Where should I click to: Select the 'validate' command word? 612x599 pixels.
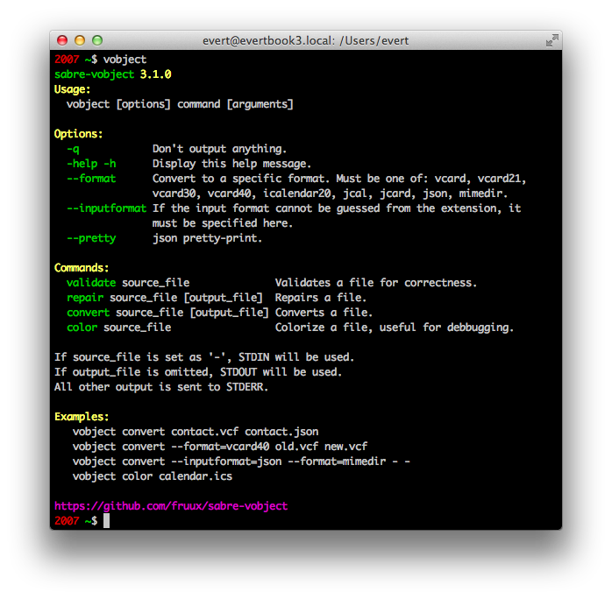91,283
